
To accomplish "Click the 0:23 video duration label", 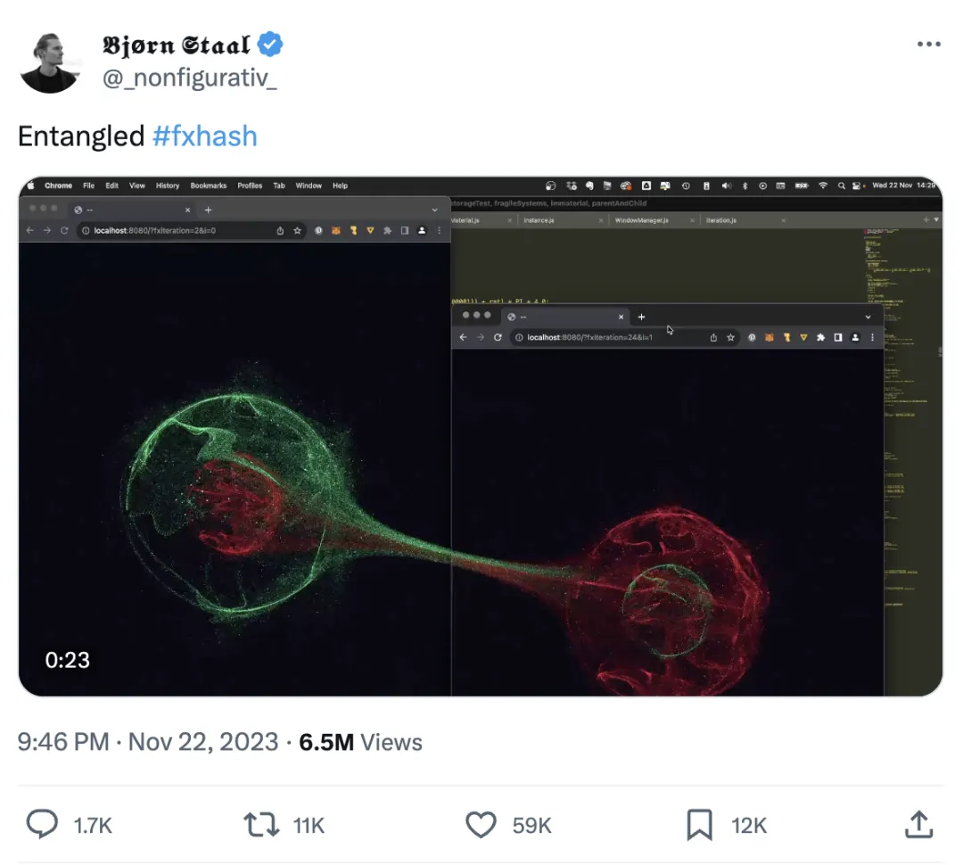I will pyautogui.click(x=68, y=660).
